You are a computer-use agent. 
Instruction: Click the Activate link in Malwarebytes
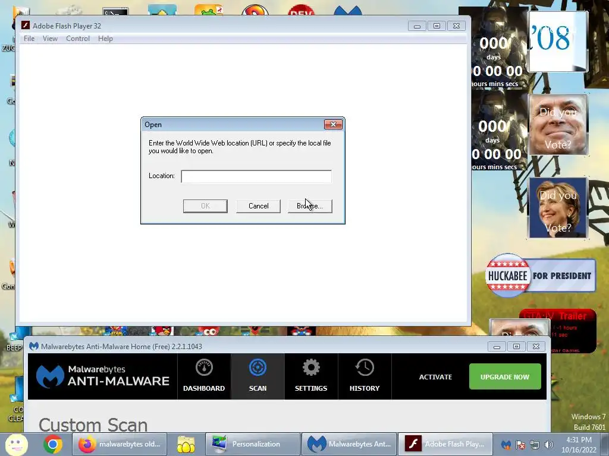point(435,377)
